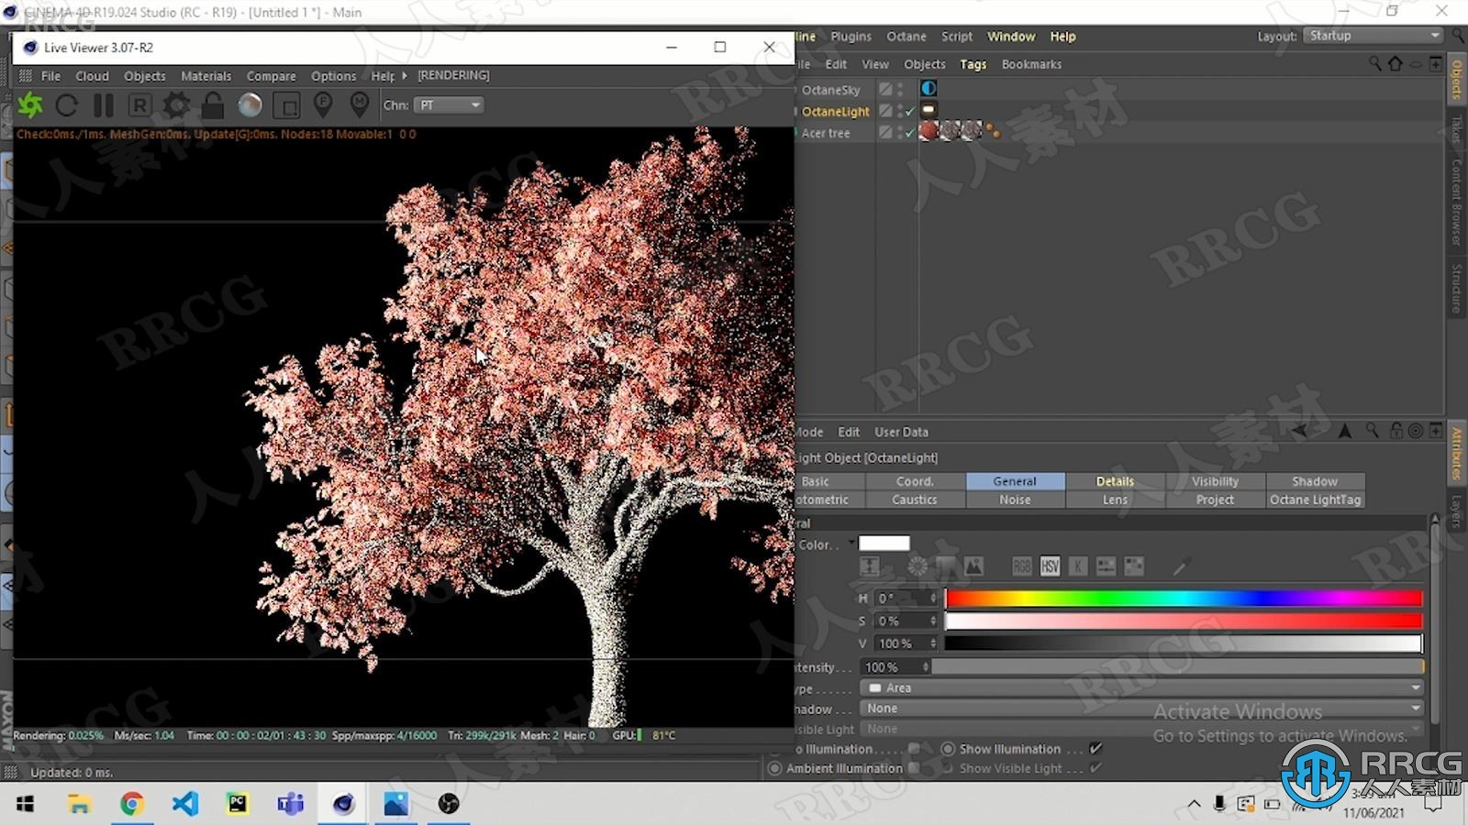Select the focus picker F pin icon
Screen dimensions: 1468x825
[x=323, y=105]
